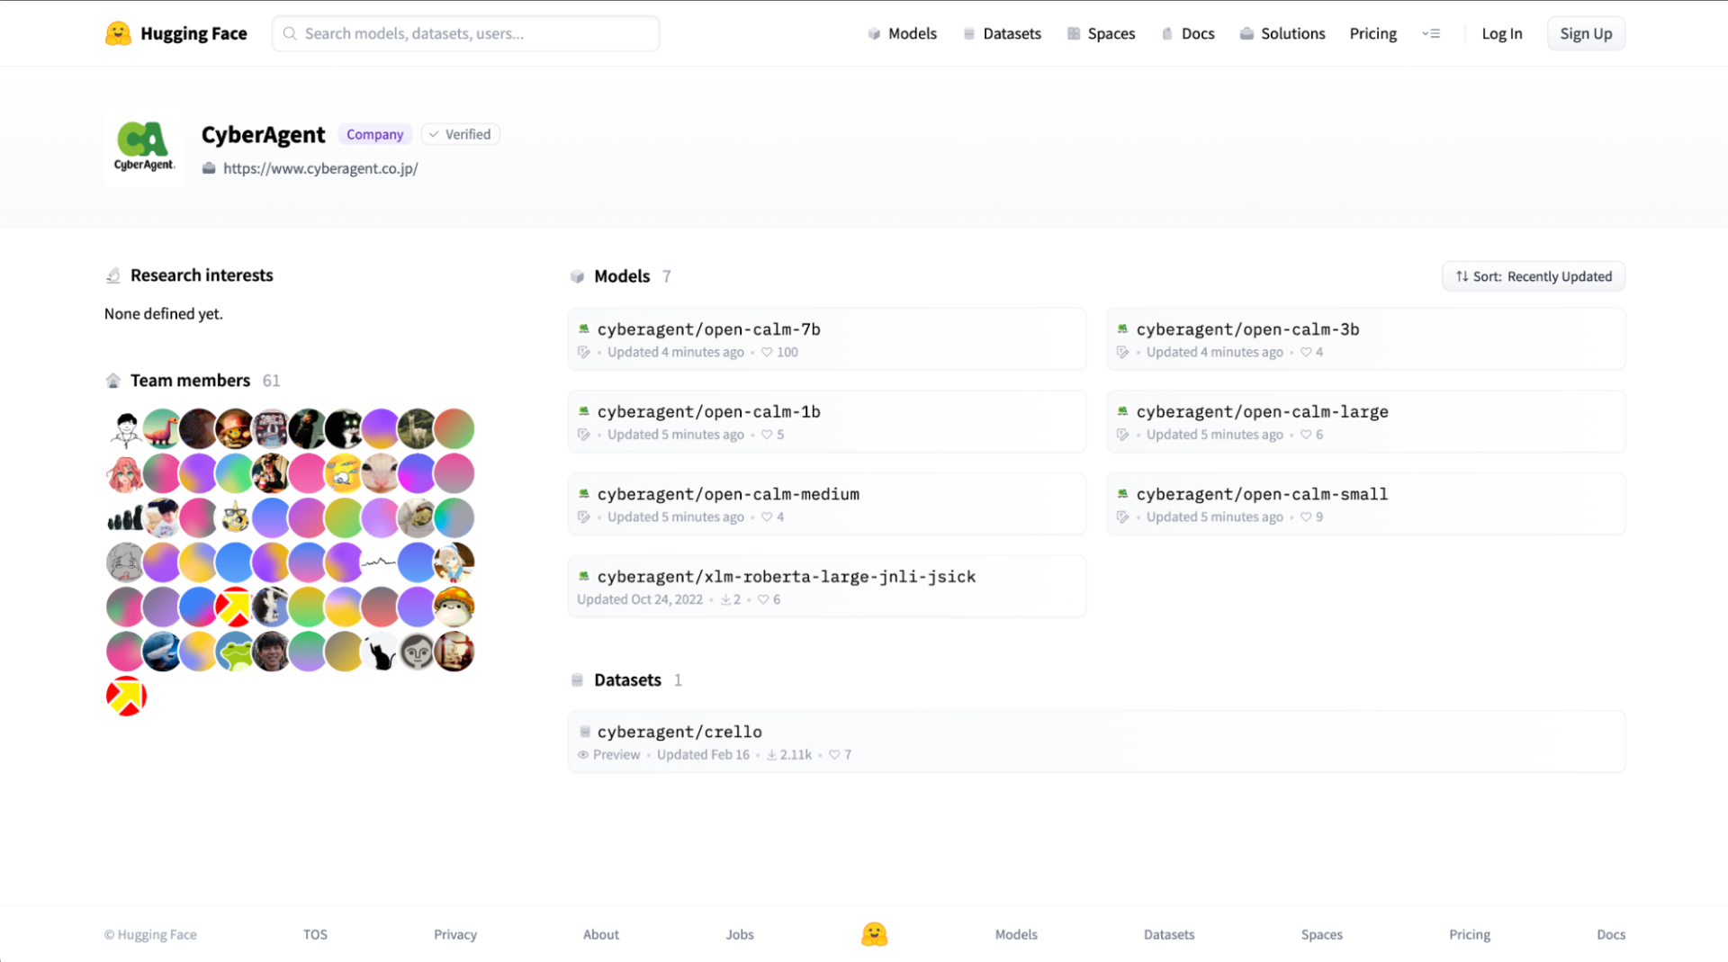
Task: Open the Sort: Recently Updated dropdown
Action: click(x=1533, y=276)
